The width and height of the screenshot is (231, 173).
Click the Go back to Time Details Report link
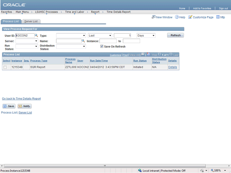(x=21, y=98)
